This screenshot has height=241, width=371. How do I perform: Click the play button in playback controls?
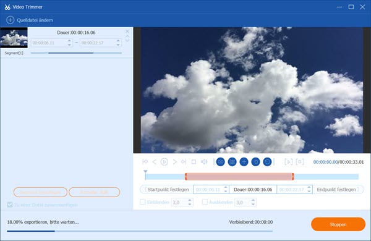tap(164, 162)
